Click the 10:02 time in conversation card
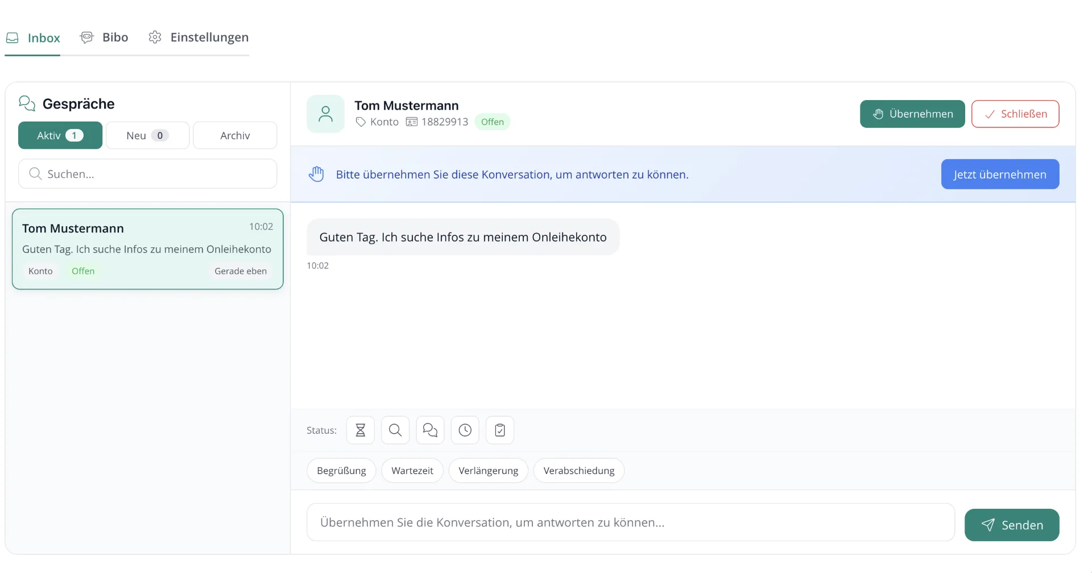This screenshot has width=1092, height=573. coord(261,227)
